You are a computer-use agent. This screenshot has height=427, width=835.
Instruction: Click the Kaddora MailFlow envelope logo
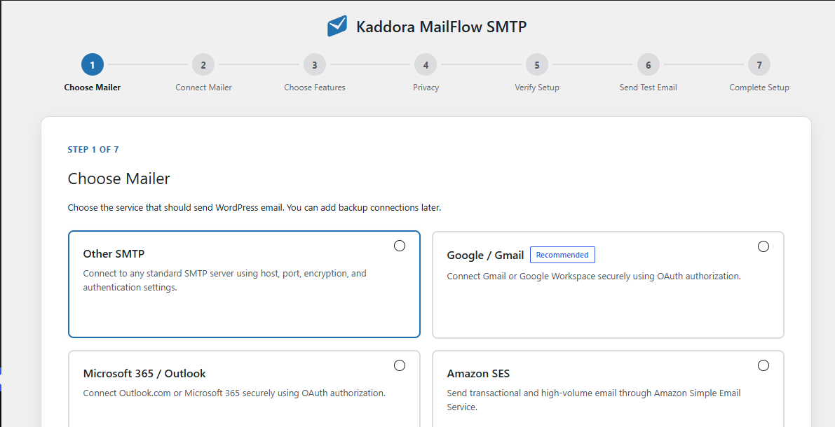[337, 26]
